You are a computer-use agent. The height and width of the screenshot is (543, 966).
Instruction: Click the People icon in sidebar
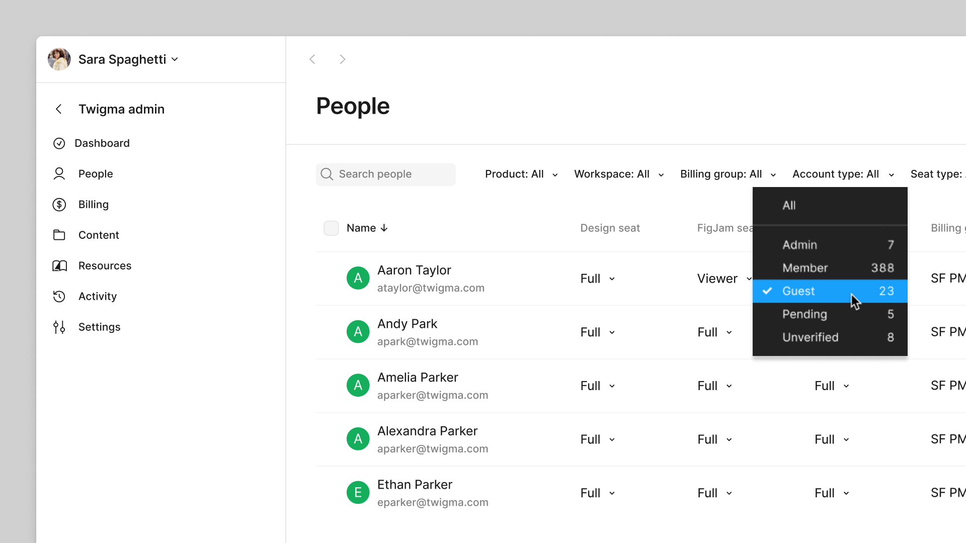(59, 173)
